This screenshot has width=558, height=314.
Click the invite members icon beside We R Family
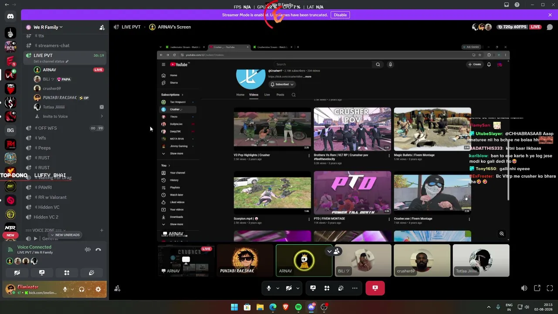[102, 27]
